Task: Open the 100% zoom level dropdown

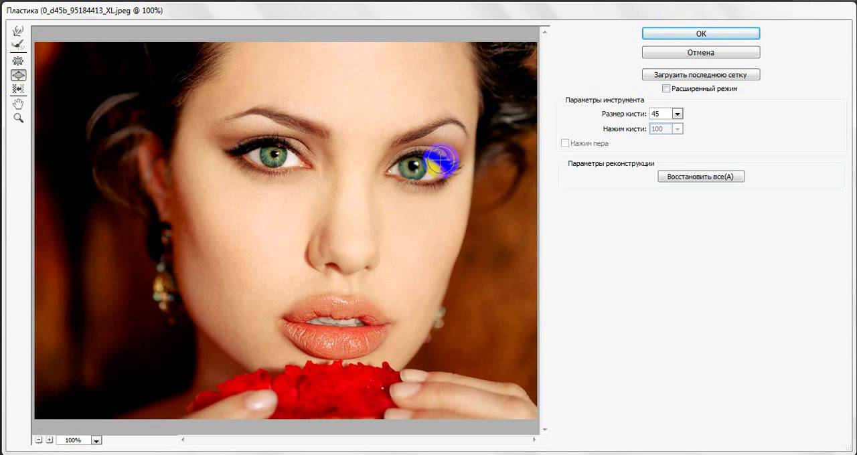Action: coord(96,440)
